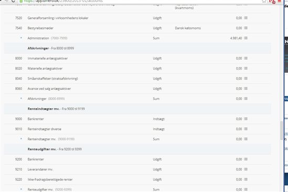Select account name Leverandører mv.
288x192 pixels.
point(40,169)
